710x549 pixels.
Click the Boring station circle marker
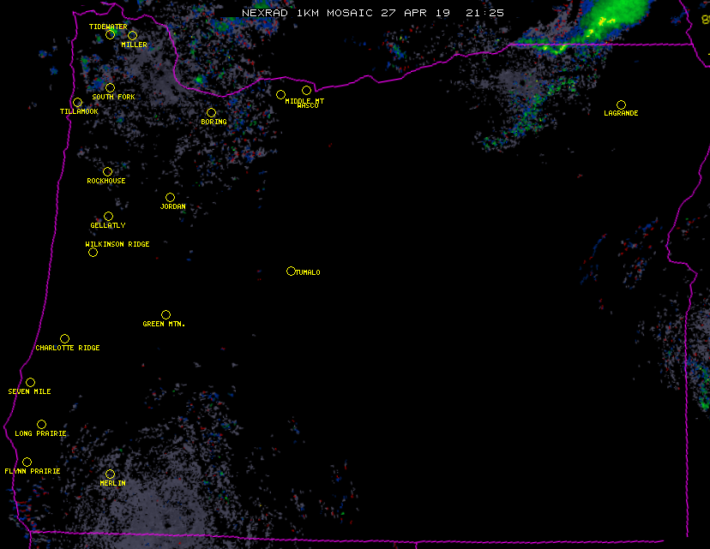(x=211, y=113)
